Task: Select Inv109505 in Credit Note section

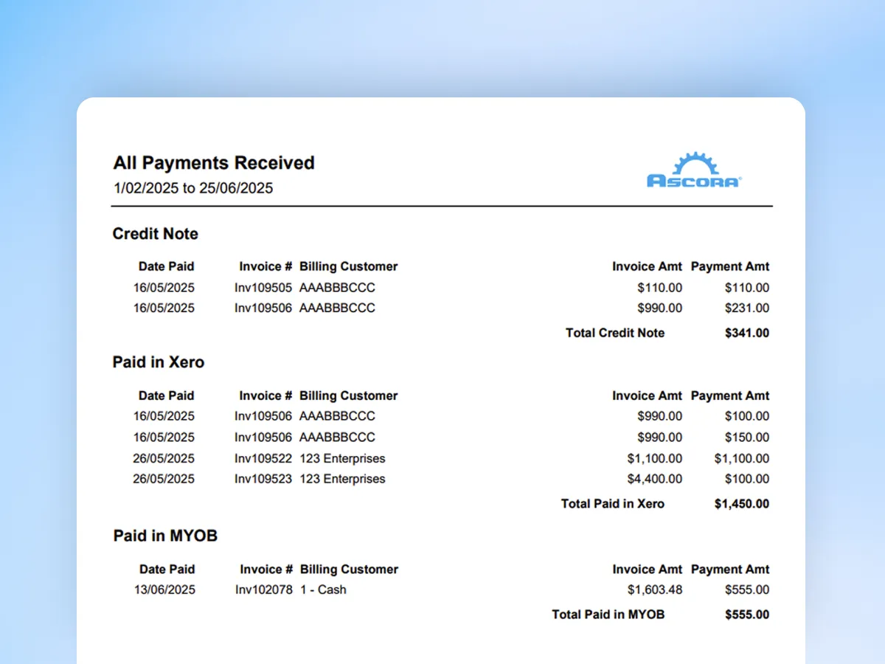Action: tap(263, 288)
